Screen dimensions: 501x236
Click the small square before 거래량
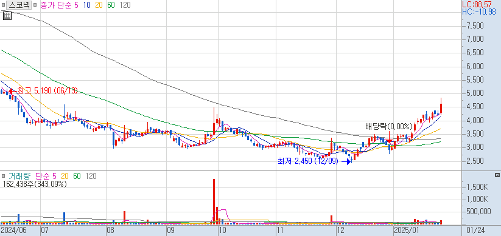(x=3, y=176)
